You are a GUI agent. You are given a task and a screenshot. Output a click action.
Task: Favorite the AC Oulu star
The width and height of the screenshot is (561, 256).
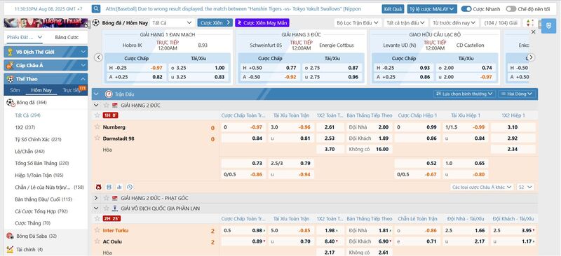coord(97,241)
